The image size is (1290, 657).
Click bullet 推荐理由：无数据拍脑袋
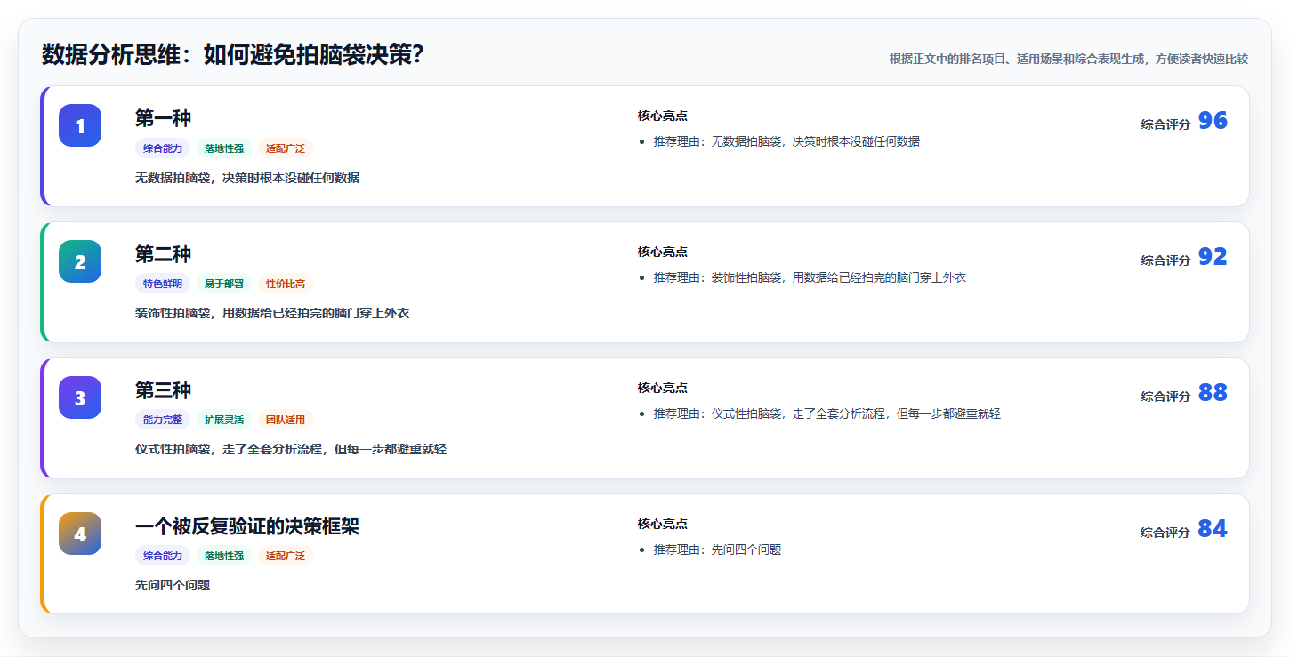point(786,141)
